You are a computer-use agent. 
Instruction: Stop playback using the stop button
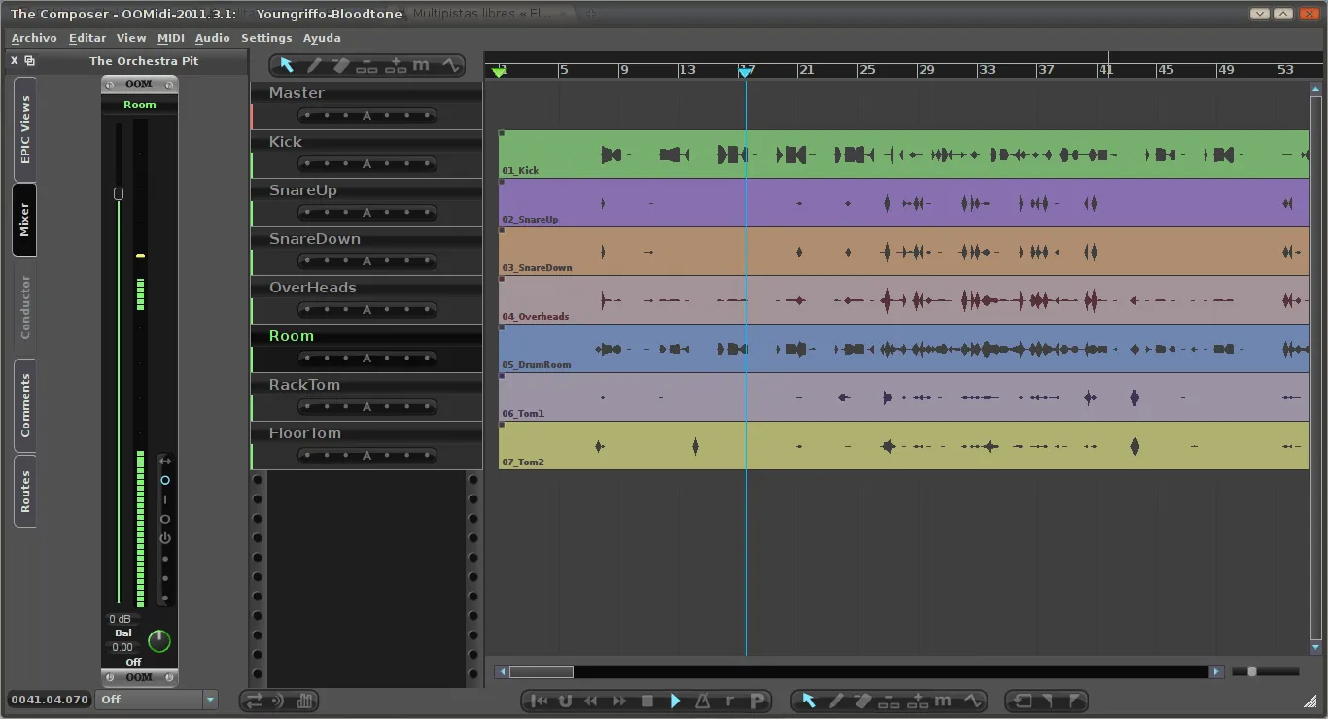[647, 701]
